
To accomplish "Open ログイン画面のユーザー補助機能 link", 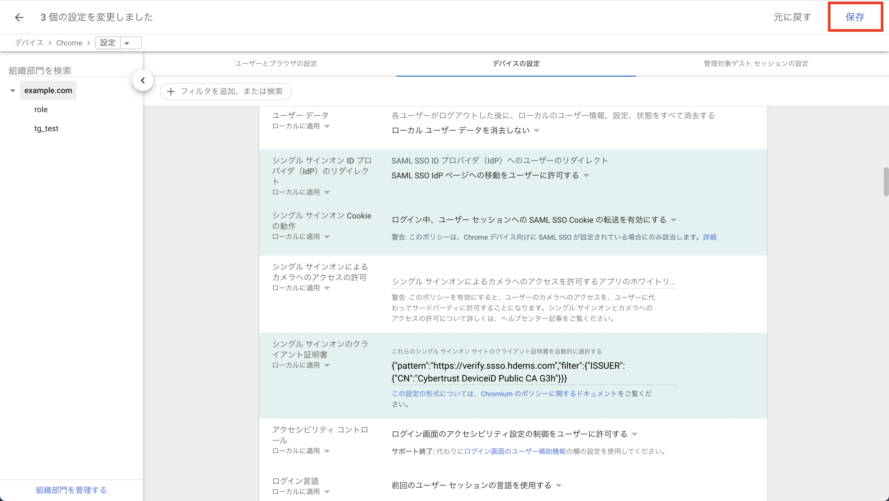I will tap(515, 451).
